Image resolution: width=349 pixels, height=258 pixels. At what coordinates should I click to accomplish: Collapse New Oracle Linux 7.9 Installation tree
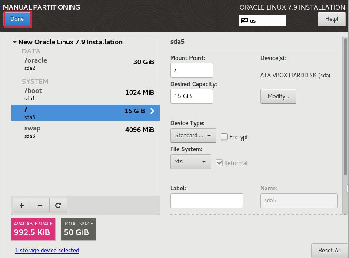pos(15,42)
